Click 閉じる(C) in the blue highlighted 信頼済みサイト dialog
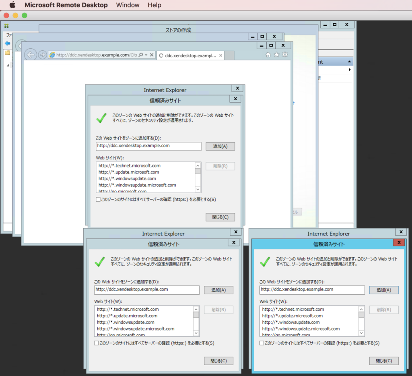 [384, 361]
